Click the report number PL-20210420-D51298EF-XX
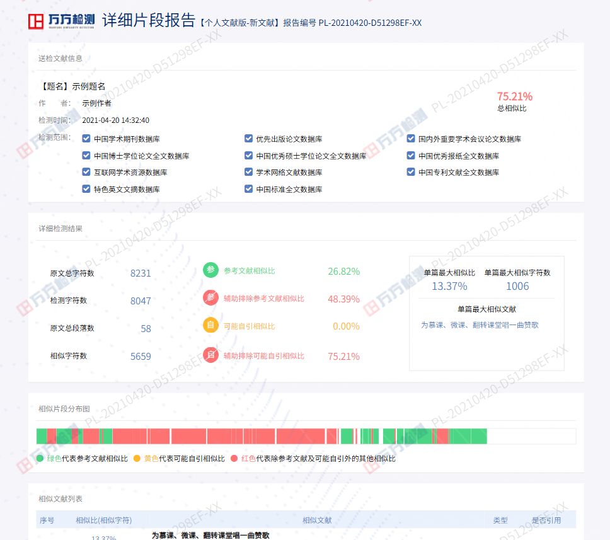 370,23
